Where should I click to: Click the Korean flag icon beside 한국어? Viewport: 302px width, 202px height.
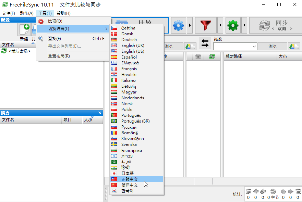(114, 191)
